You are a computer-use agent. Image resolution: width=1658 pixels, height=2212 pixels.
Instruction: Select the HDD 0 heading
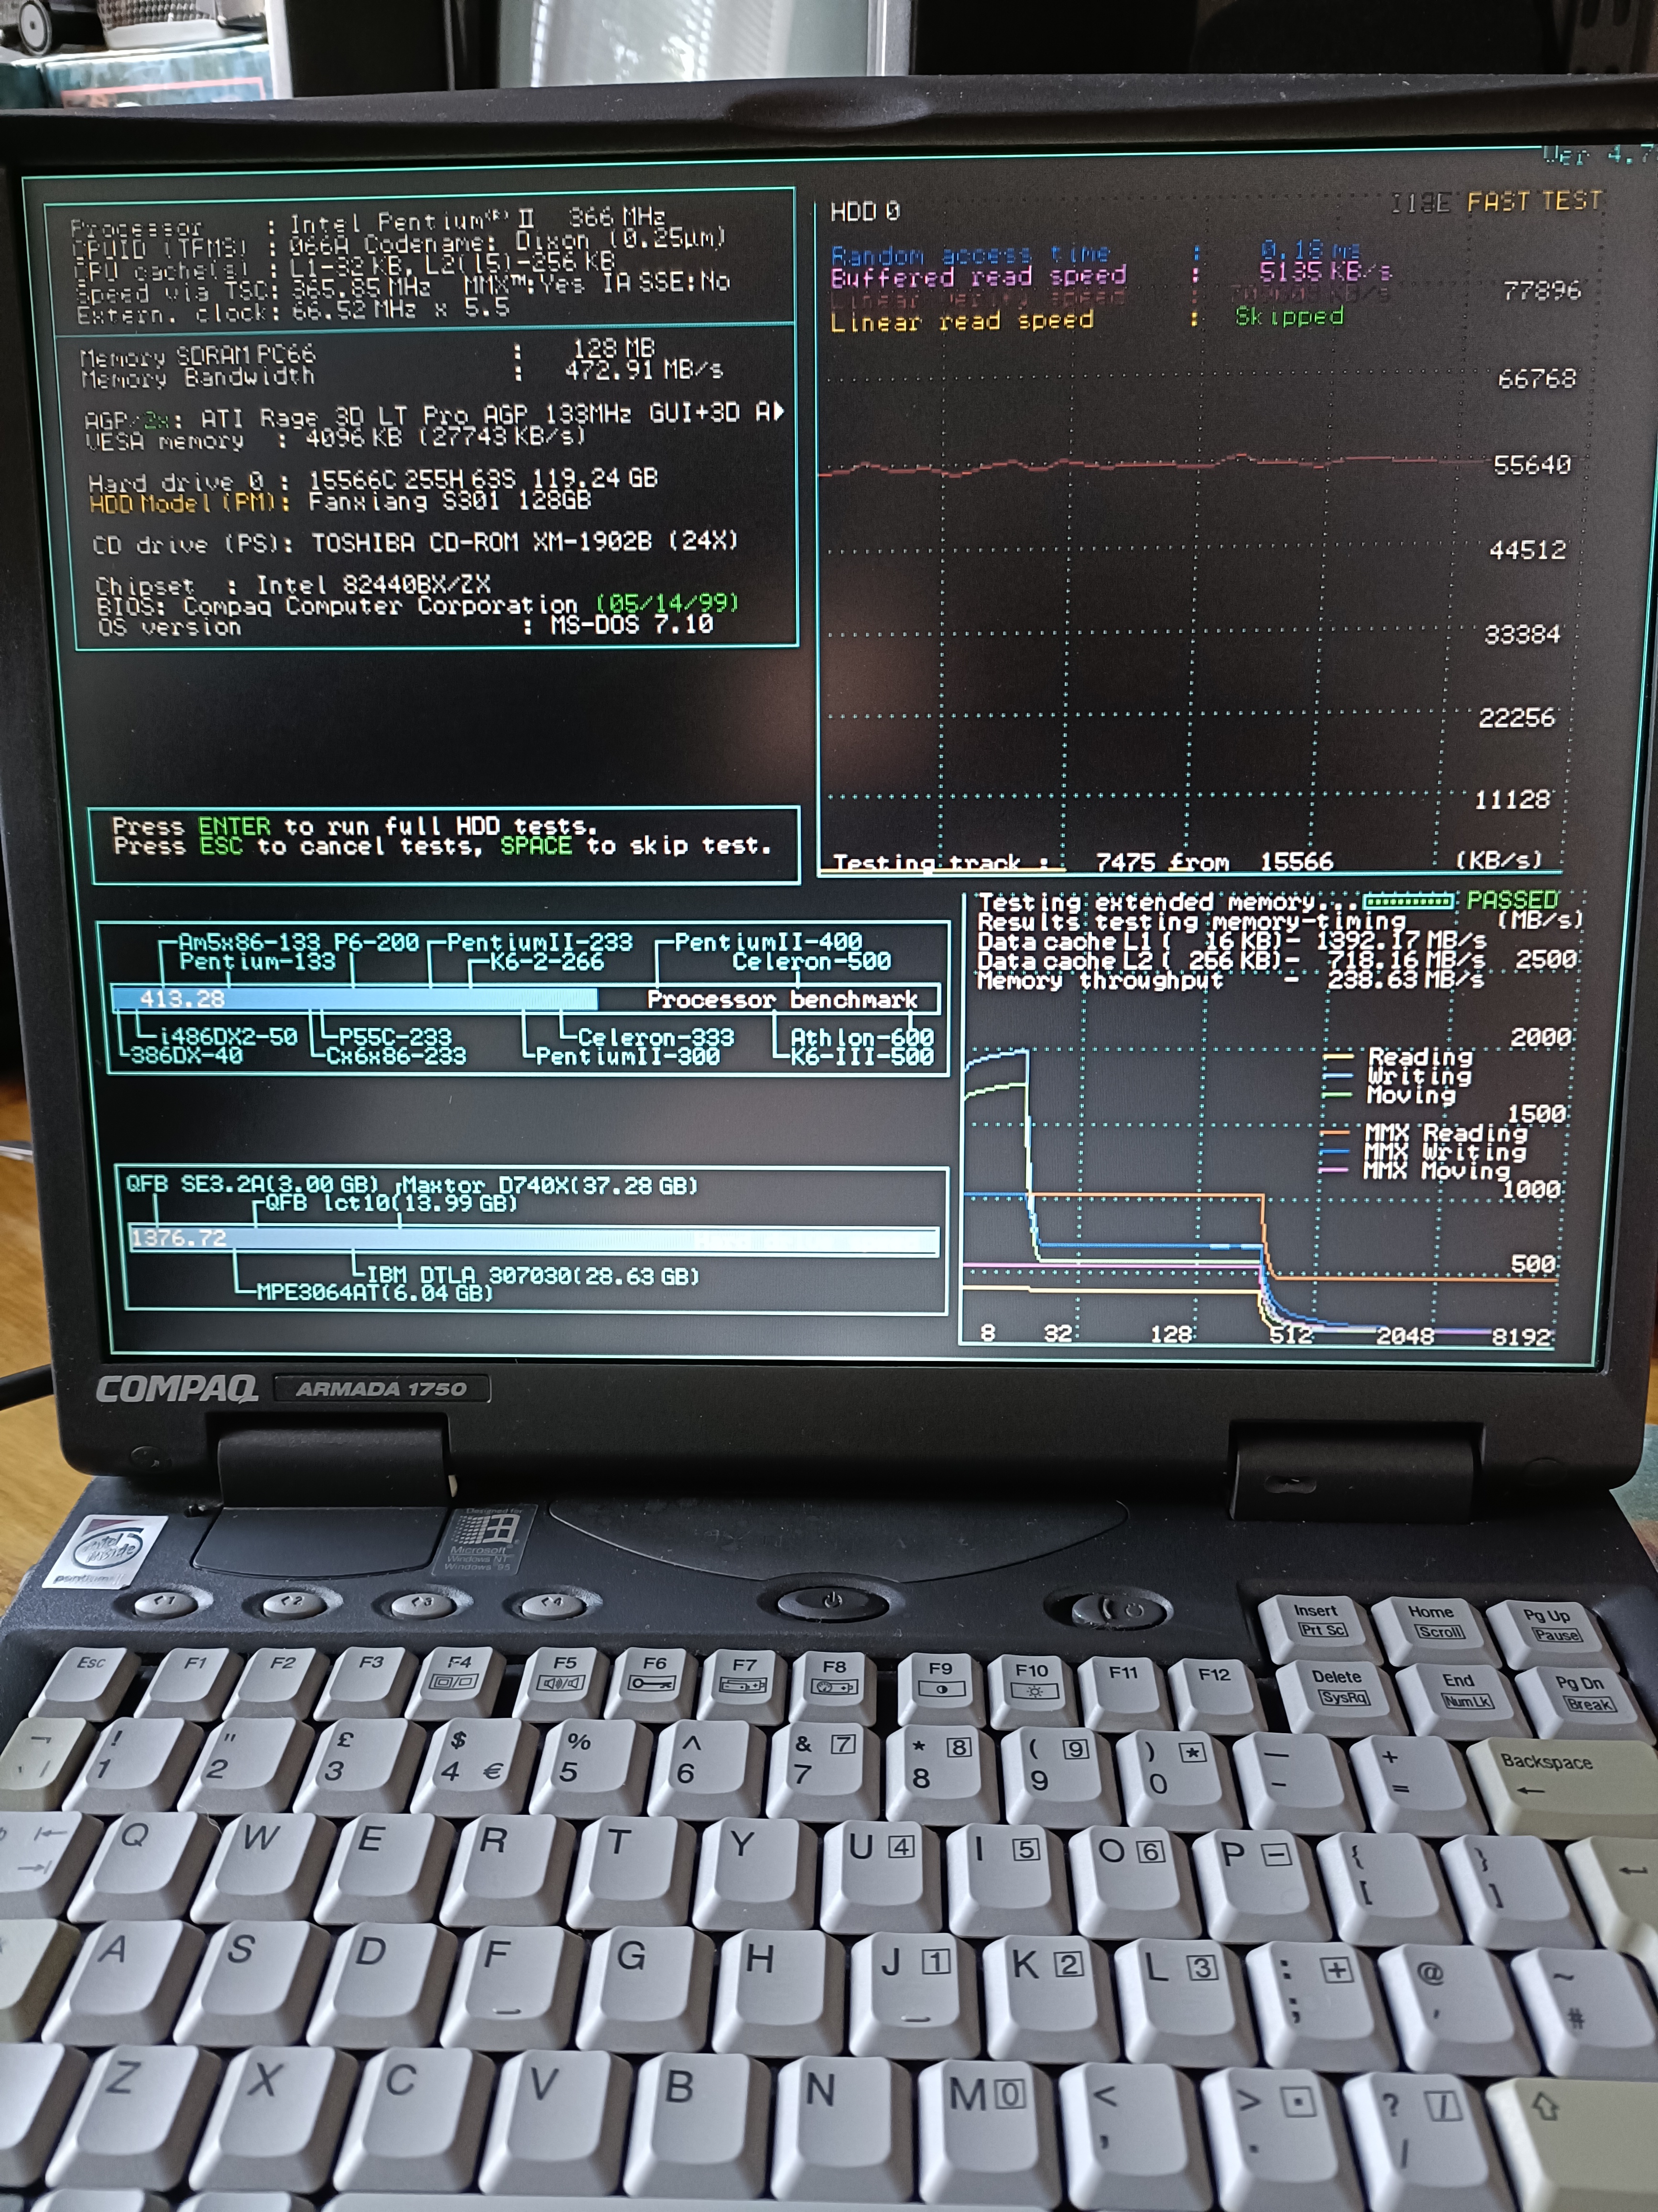tap(864, 211)
